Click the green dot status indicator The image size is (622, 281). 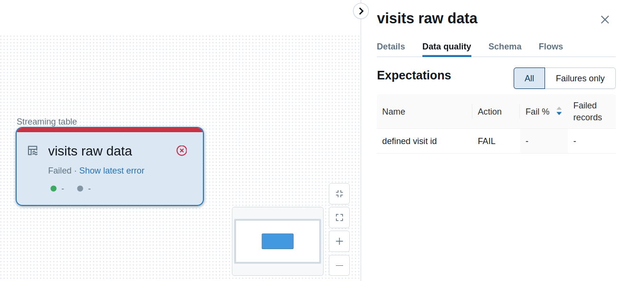[x=54, y=189]
